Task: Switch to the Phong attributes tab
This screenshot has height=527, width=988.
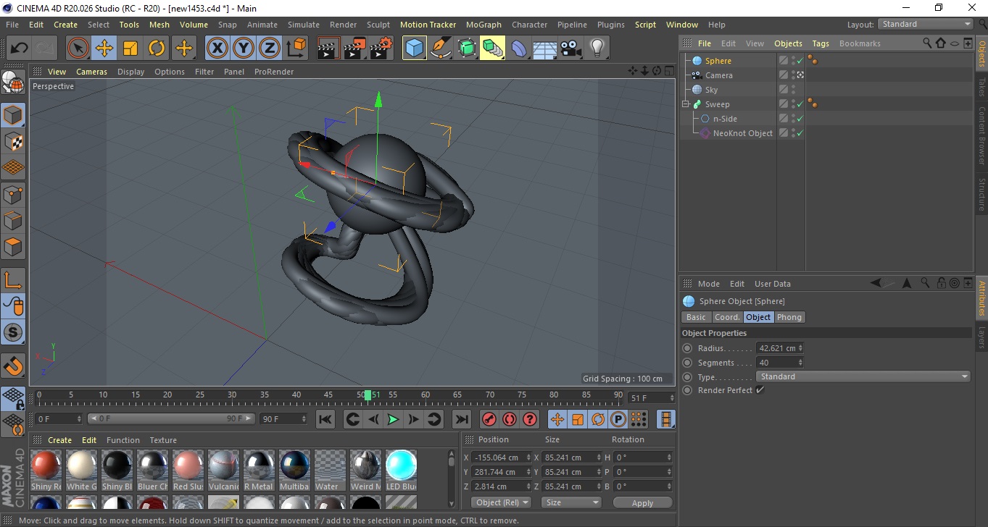Action: (789, 317)
